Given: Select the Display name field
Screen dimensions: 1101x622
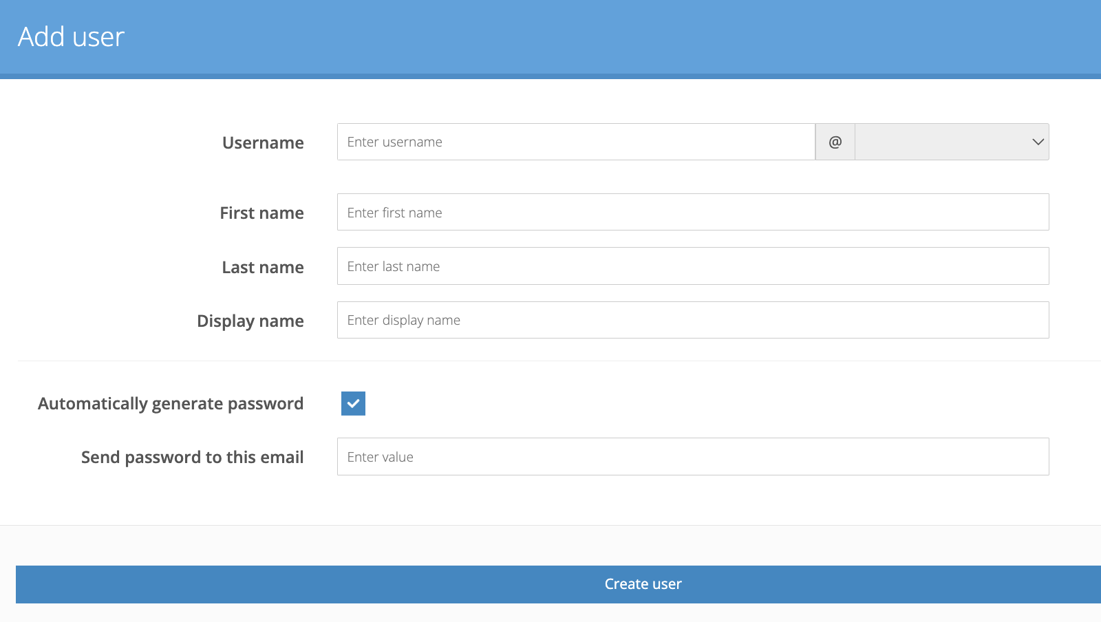Looking at the screenshot, I should click(x=693, y=320).
